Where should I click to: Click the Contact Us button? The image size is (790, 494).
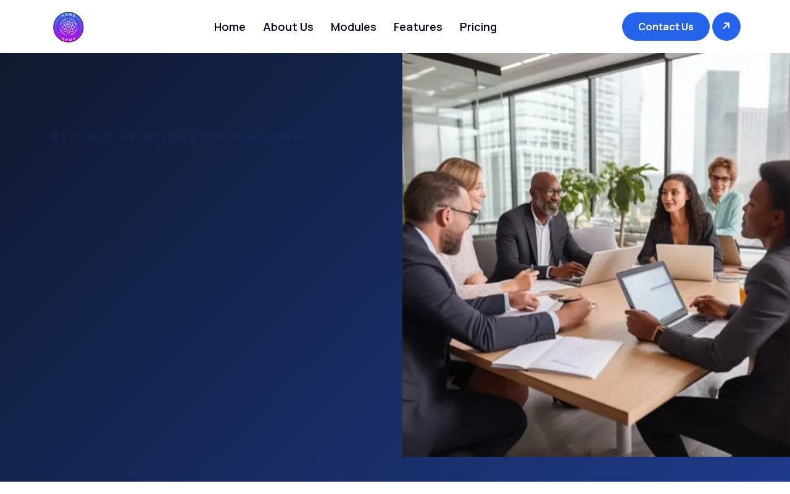click(666, 27)
